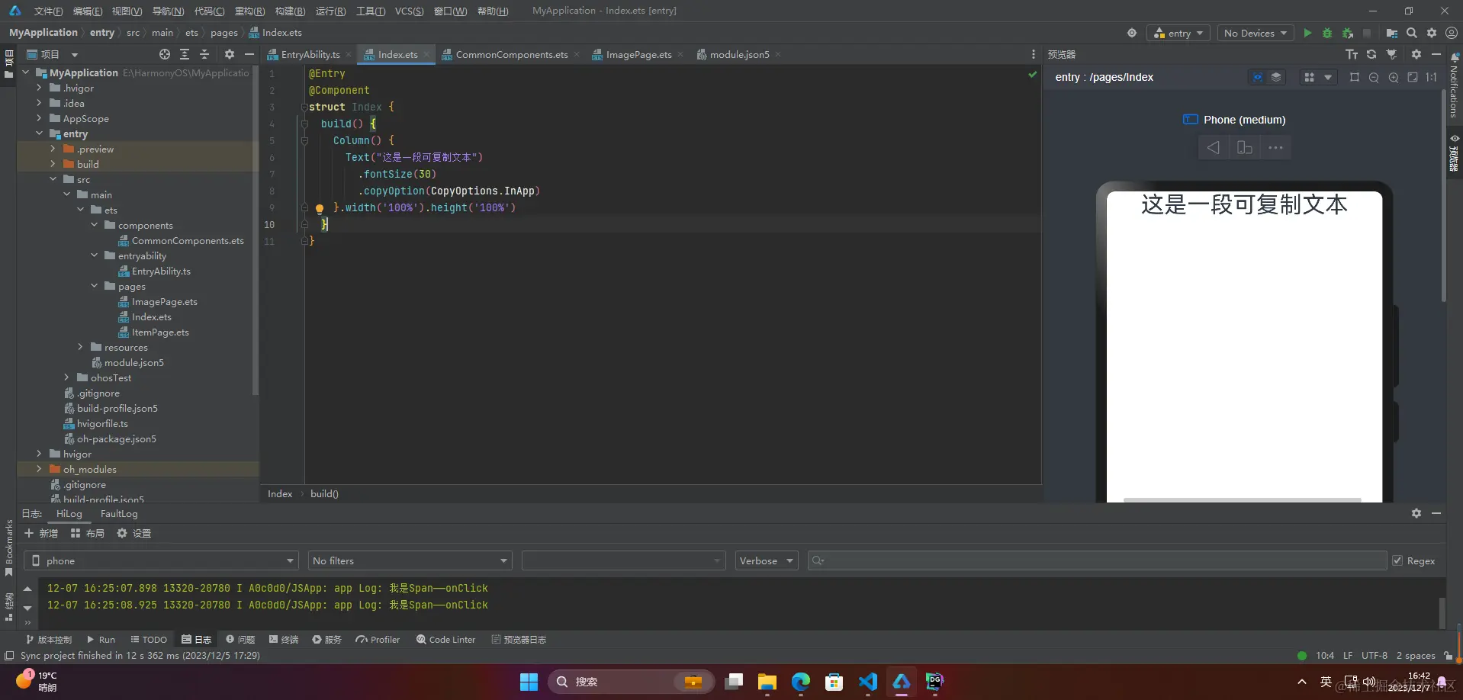Screen dimensions: 1463x700
Task: Start debugging with the green bug icon
Action: point(1327,33)
